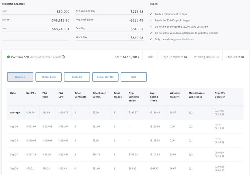The width and height of the screenshot is (250, 175).
Task: Click checkmark beside Account Balance $48,000 rule
Action: (x=150, y=33)
